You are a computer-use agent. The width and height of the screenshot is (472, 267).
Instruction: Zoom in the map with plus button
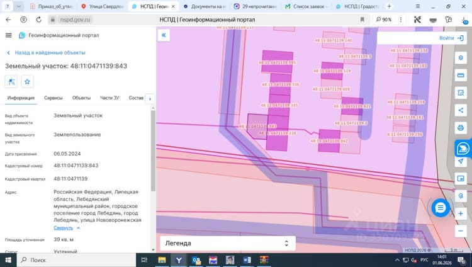[461, 213]
